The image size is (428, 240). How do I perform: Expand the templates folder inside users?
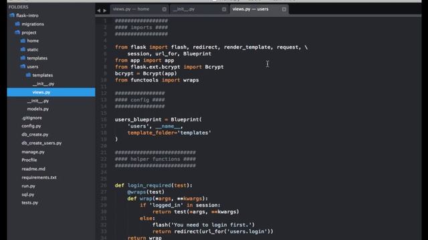click(43, 75)
